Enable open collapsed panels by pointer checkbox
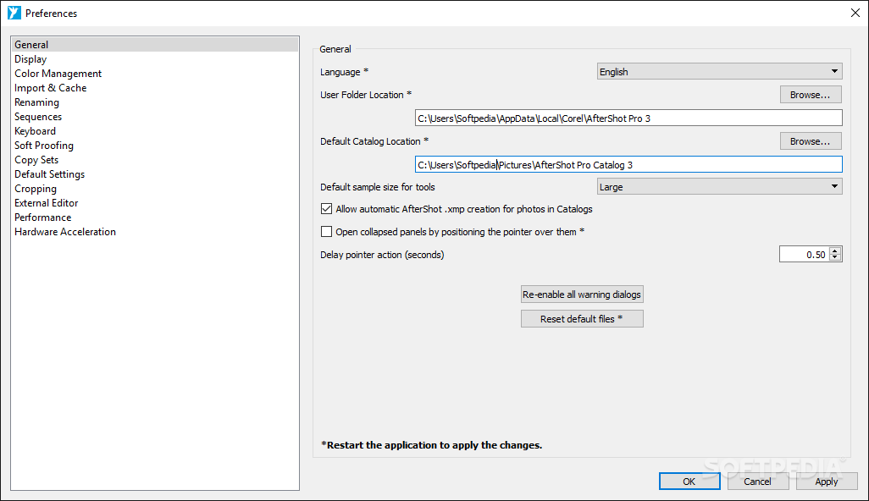The height and width of the screenshot is (501, 869). (x=326, y=231)
